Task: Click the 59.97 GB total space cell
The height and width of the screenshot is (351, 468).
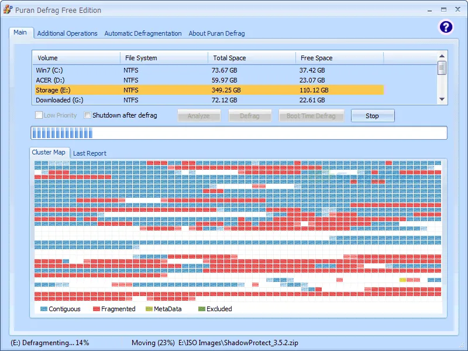Action: click(x=225, y=80)
